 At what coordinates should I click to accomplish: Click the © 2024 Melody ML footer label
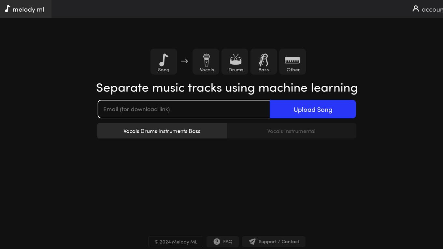176,242
